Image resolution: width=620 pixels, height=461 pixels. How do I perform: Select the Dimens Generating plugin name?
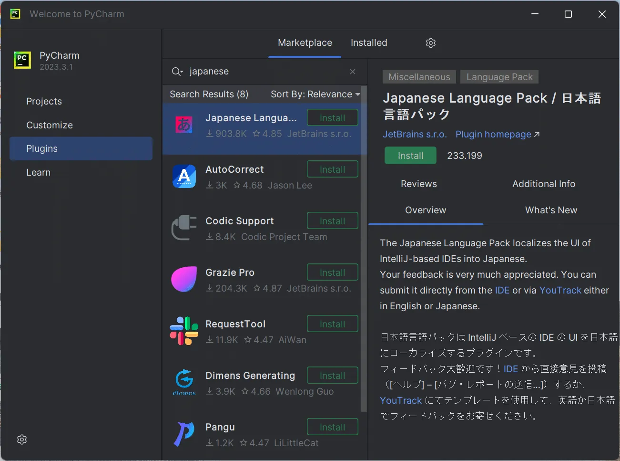pos(250,376)
